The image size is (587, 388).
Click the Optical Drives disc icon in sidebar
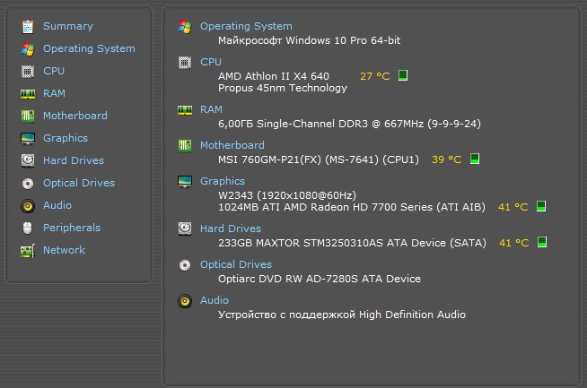pyautogui.click(x=28, y=184)
